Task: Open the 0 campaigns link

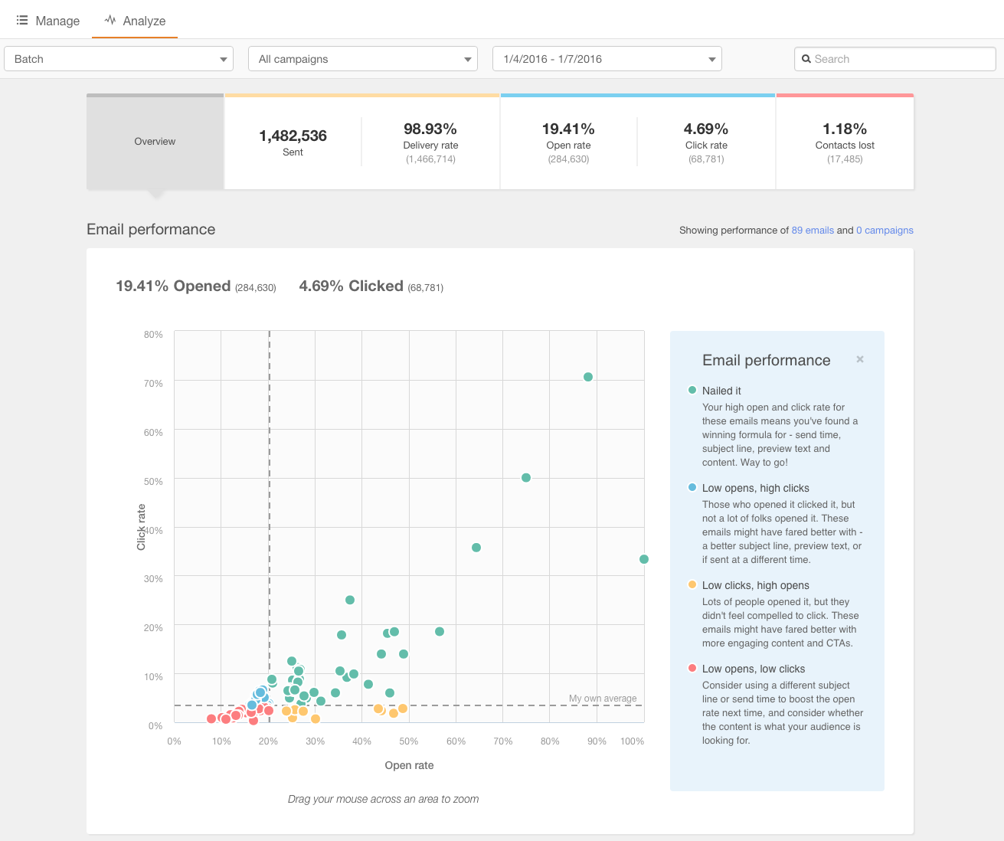Action: [x=885, y=231]
